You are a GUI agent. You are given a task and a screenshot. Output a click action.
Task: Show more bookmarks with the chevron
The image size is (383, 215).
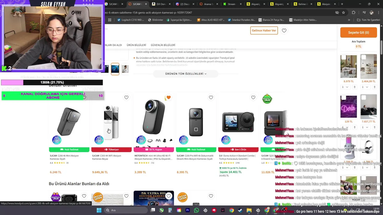point(349,20)
